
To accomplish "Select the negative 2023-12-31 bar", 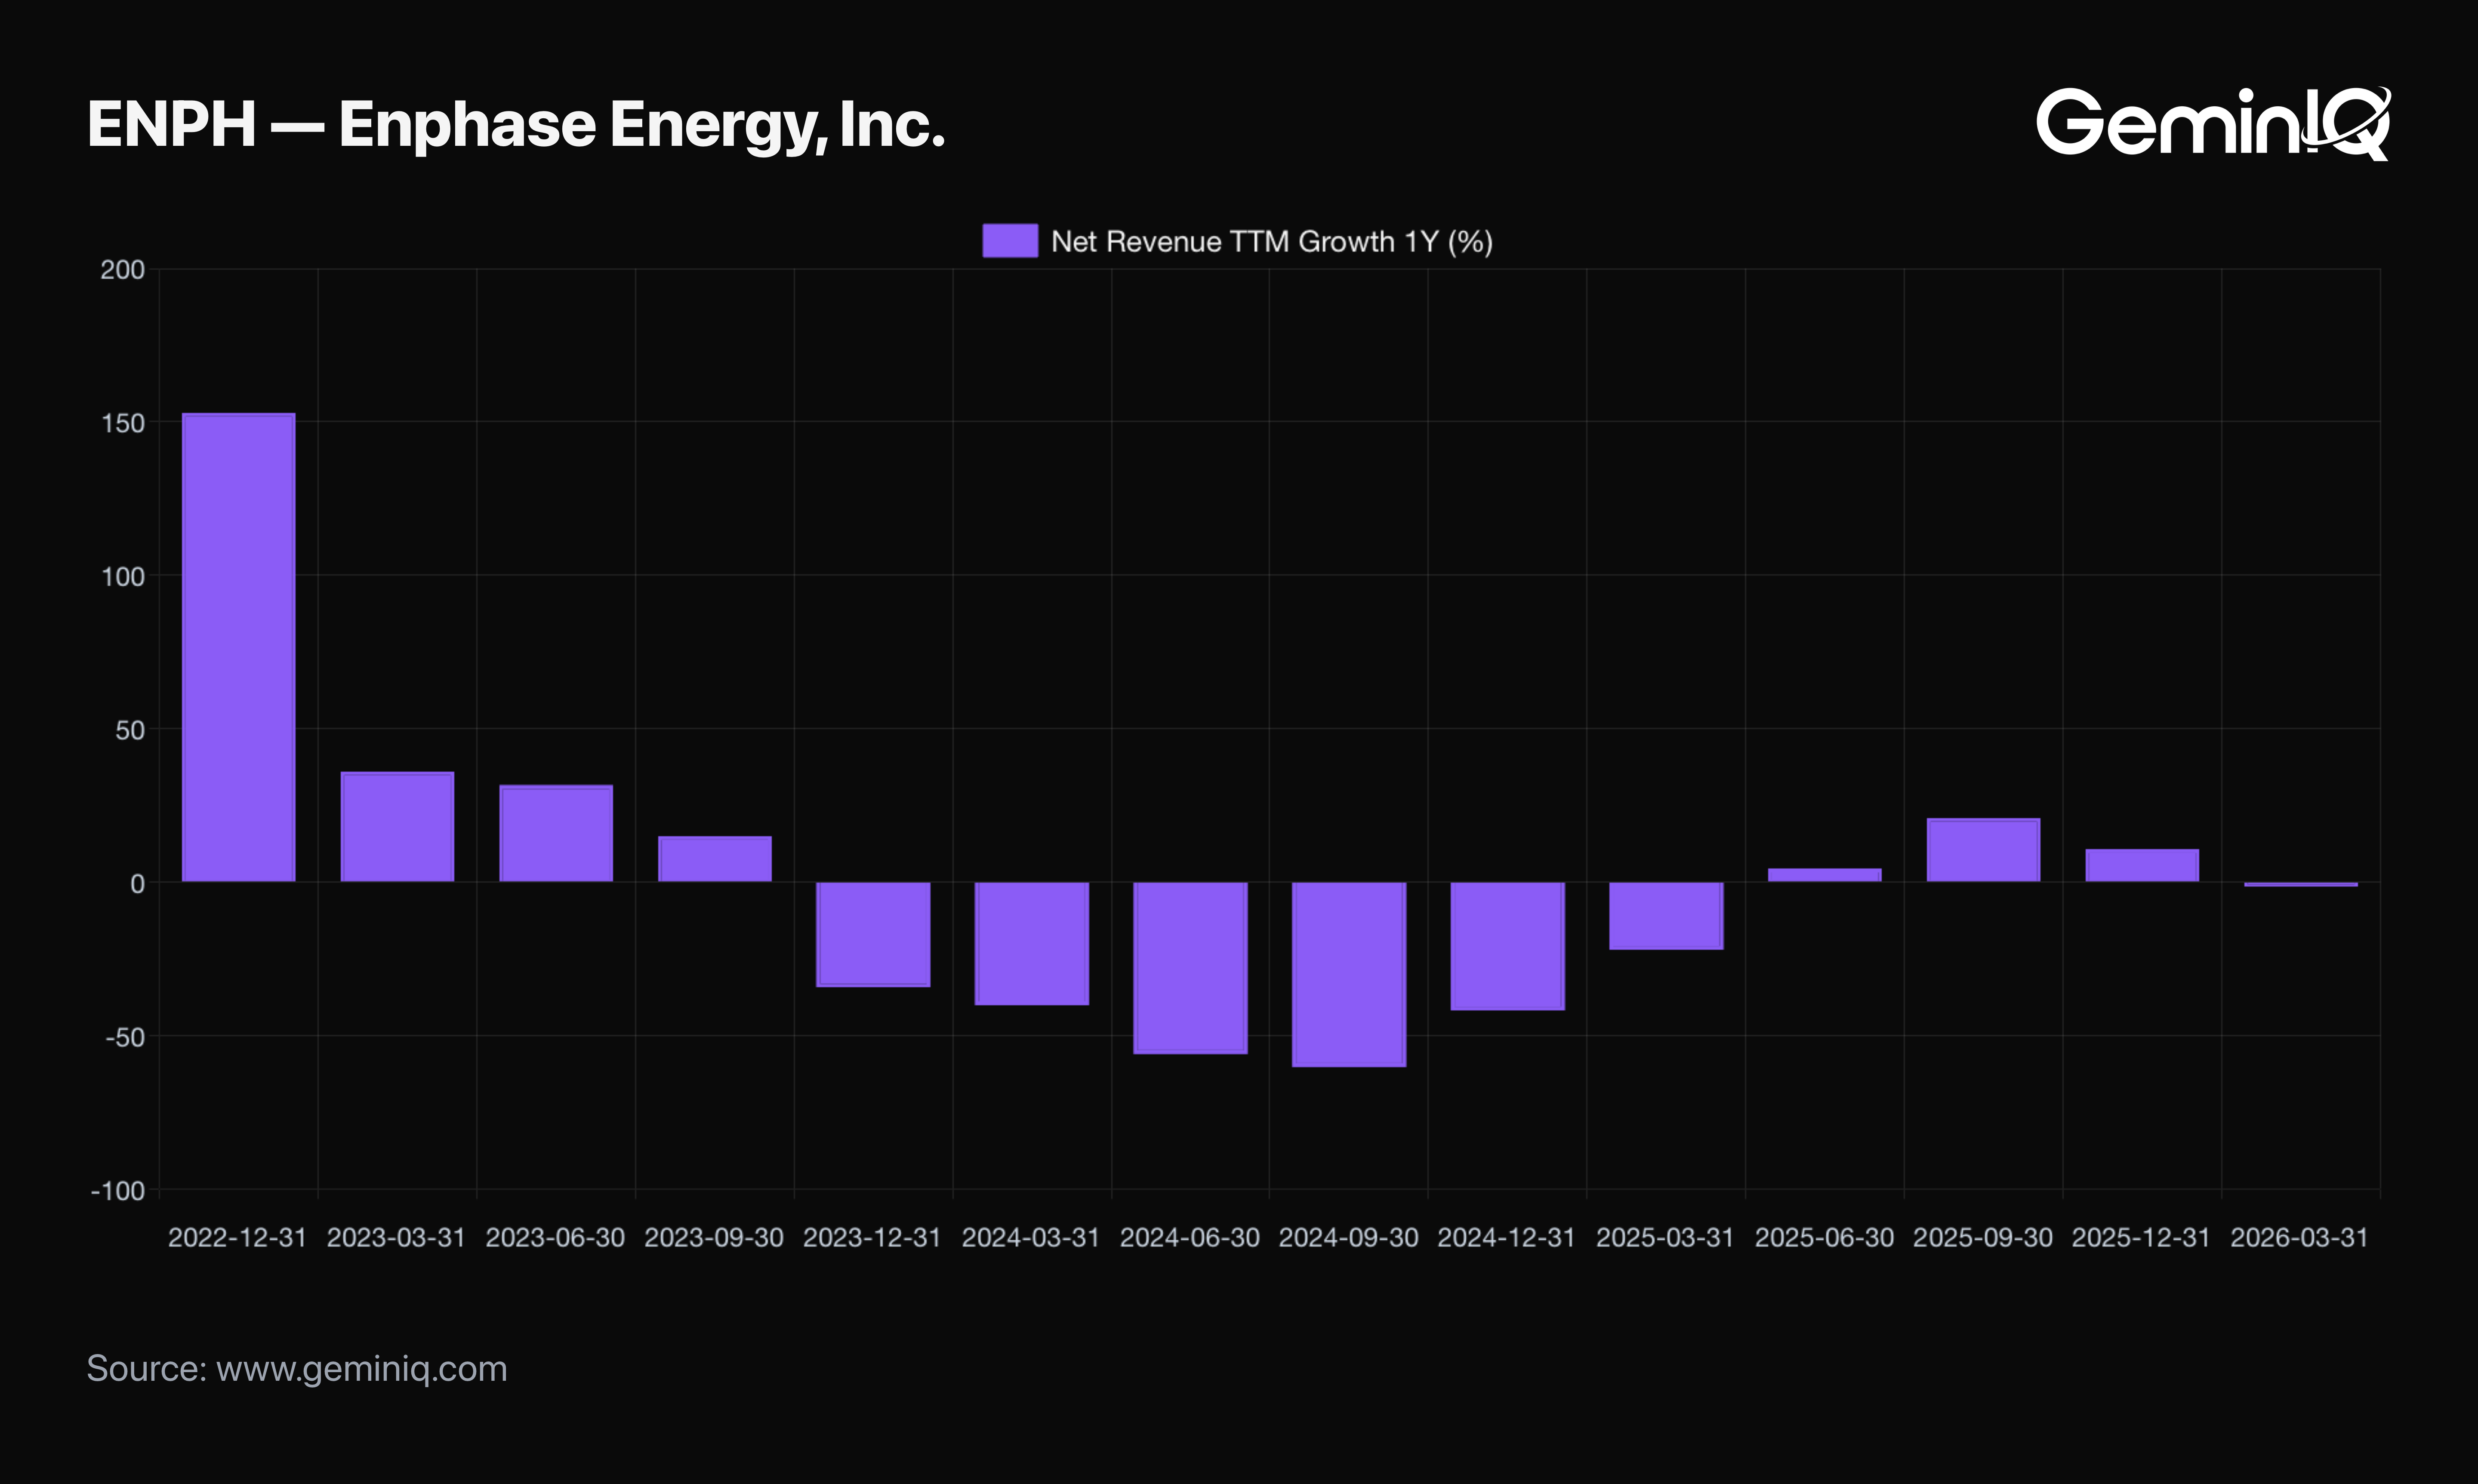I will coord(873,935).
